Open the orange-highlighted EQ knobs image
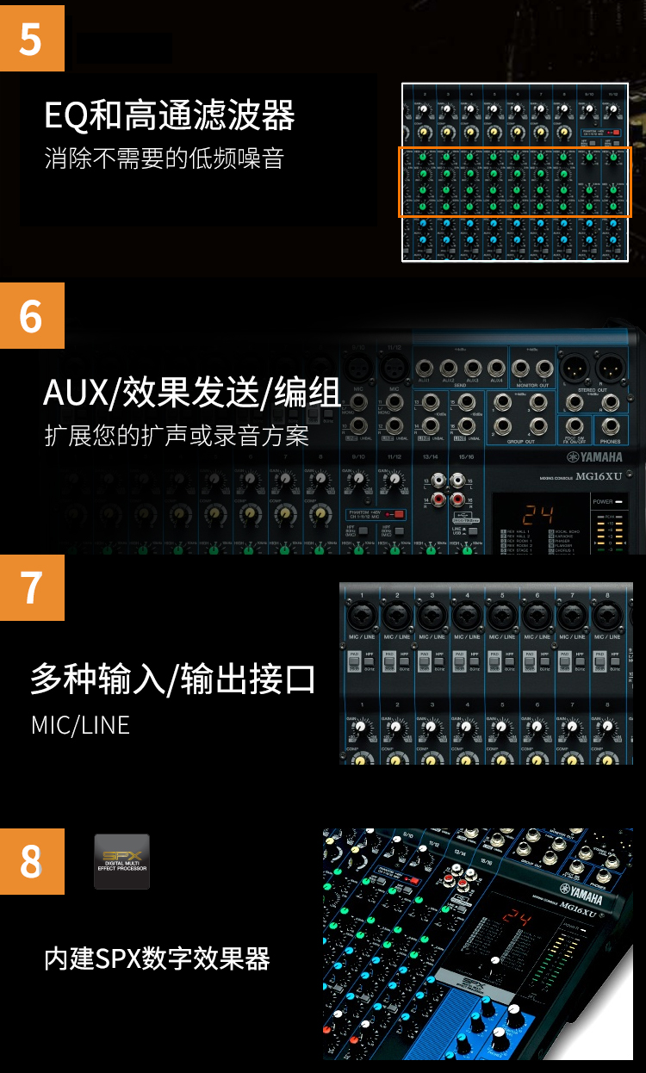Screen dimensions: 646x1073 pyautogui.click(x=515, y=181)
